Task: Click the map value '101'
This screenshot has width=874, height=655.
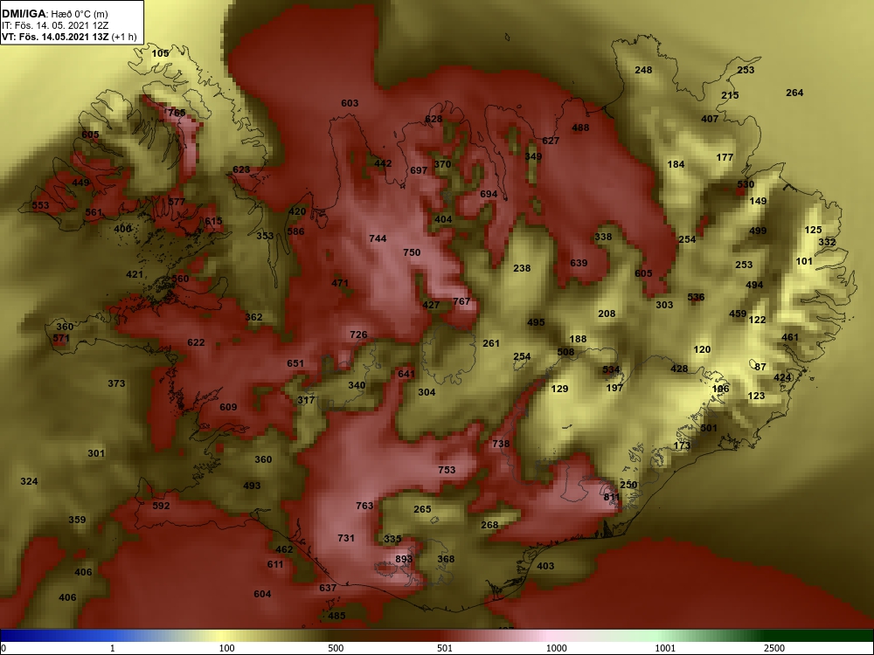Action: click(x=804, y=261)
